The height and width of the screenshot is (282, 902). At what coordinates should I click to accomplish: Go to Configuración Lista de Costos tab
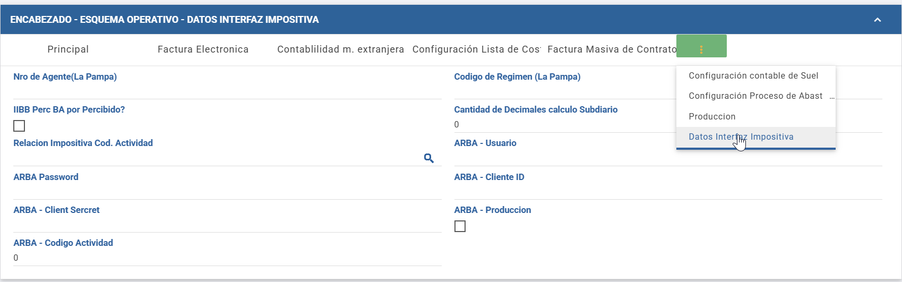click(476, 49)
